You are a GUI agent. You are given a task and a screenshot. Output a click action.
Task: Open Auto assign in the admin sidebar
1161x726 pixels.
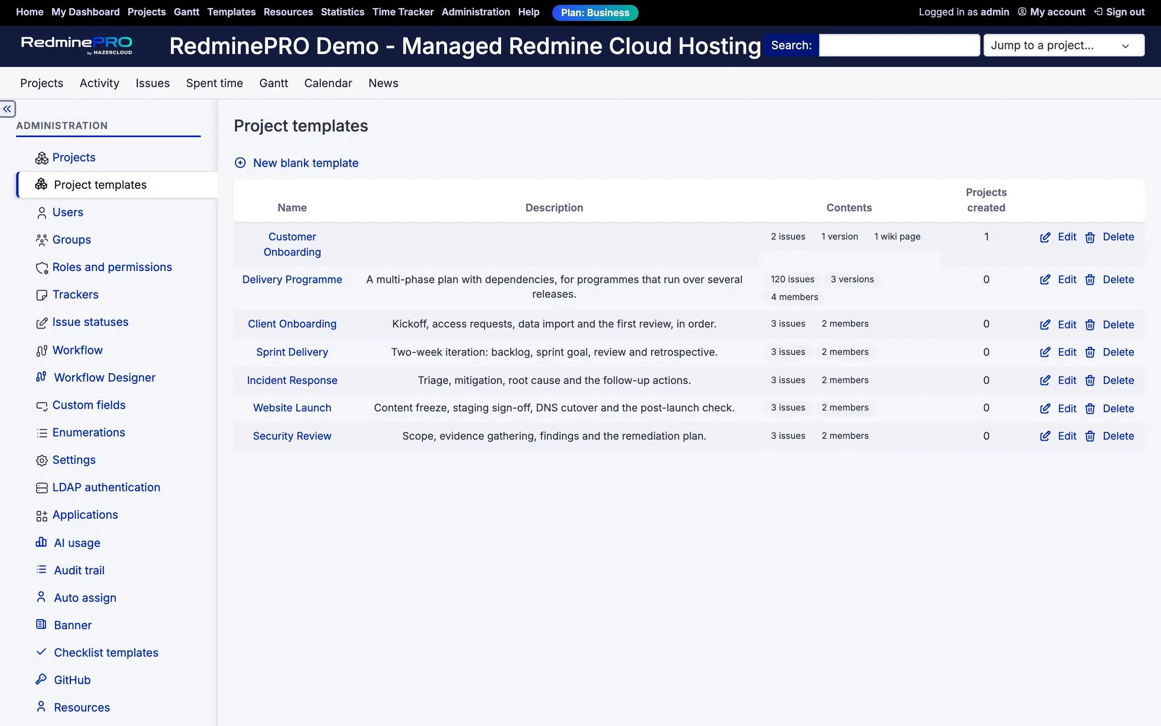pyautogui.click(x=85, y=598)
